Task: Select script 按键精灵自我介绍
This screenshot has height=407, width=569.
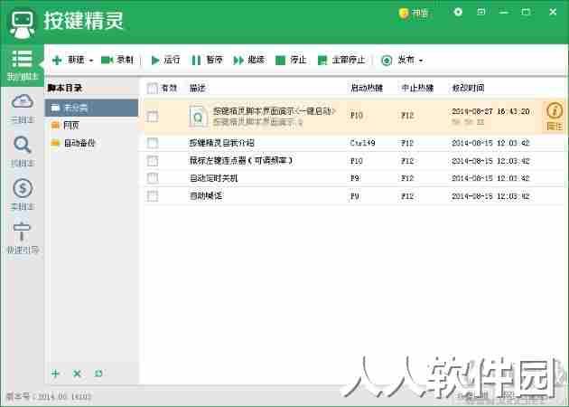Action: pos(221,143)
